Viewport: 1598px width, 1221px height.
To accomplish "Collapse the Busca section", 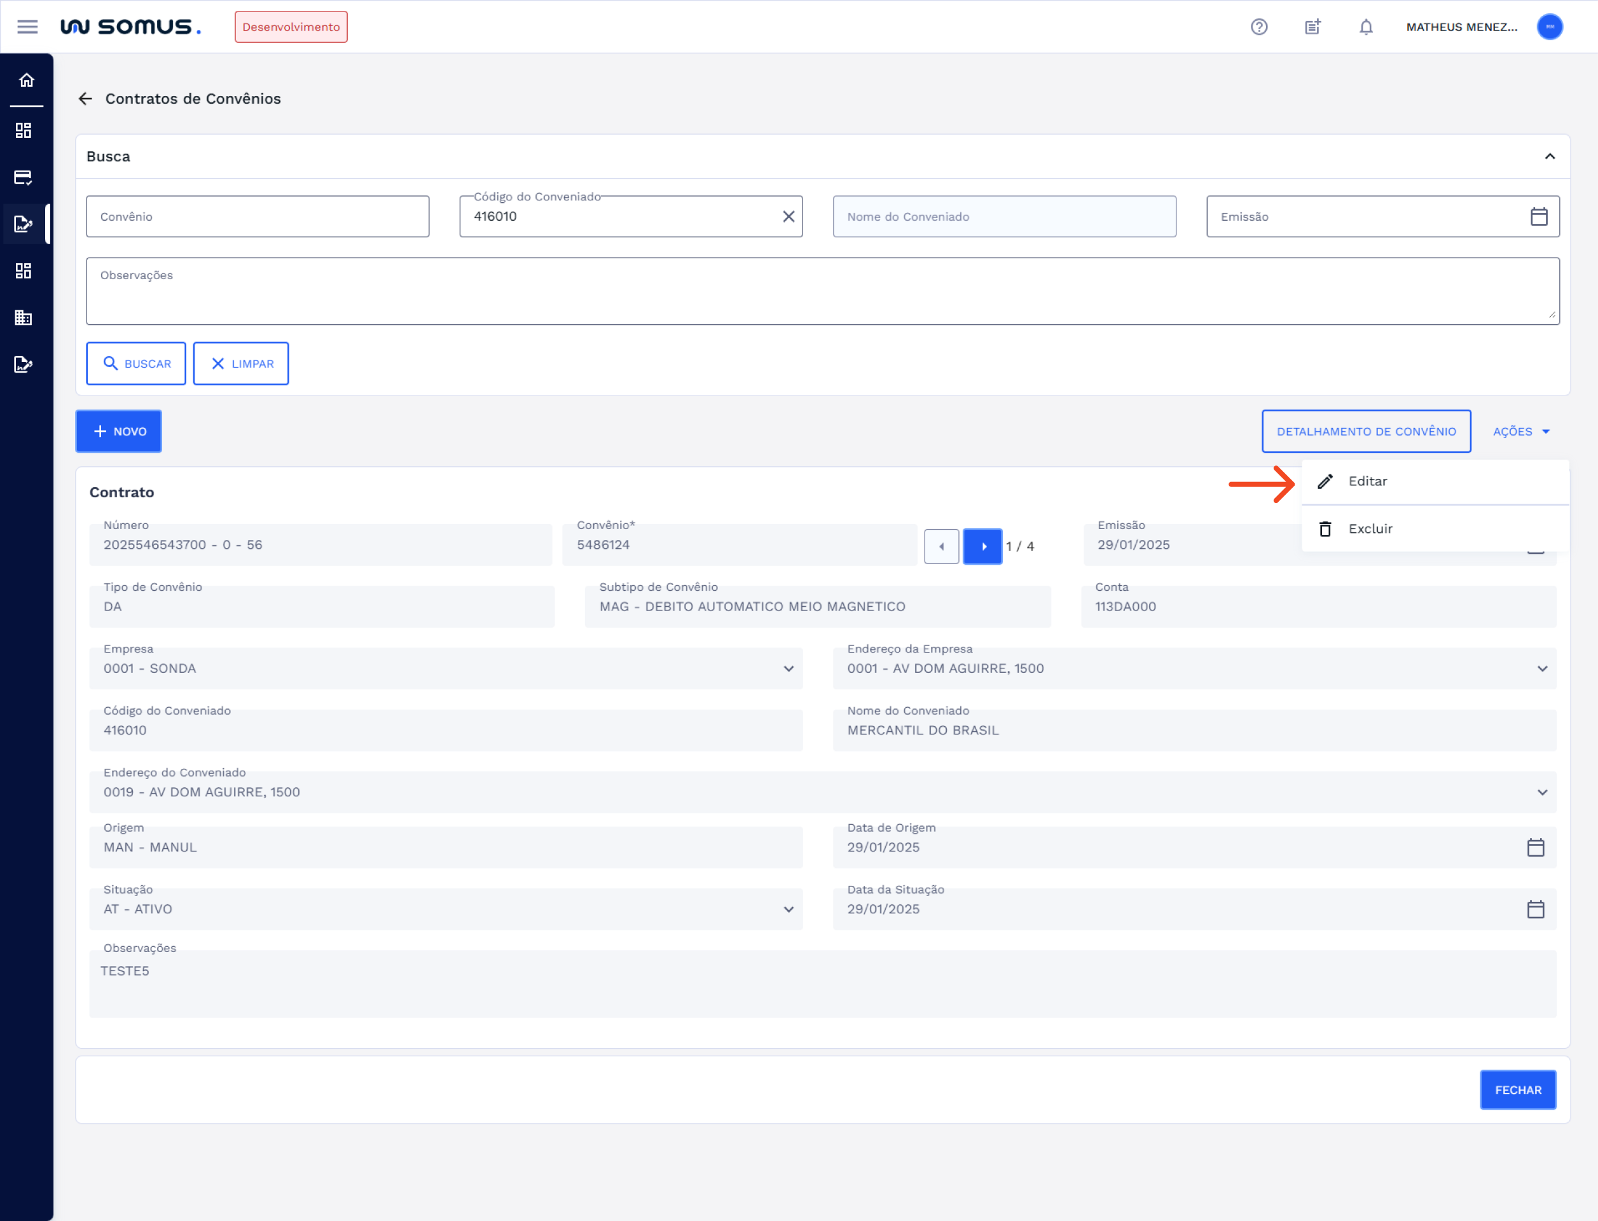I will pyautogui.click(x=1550, y=156).
